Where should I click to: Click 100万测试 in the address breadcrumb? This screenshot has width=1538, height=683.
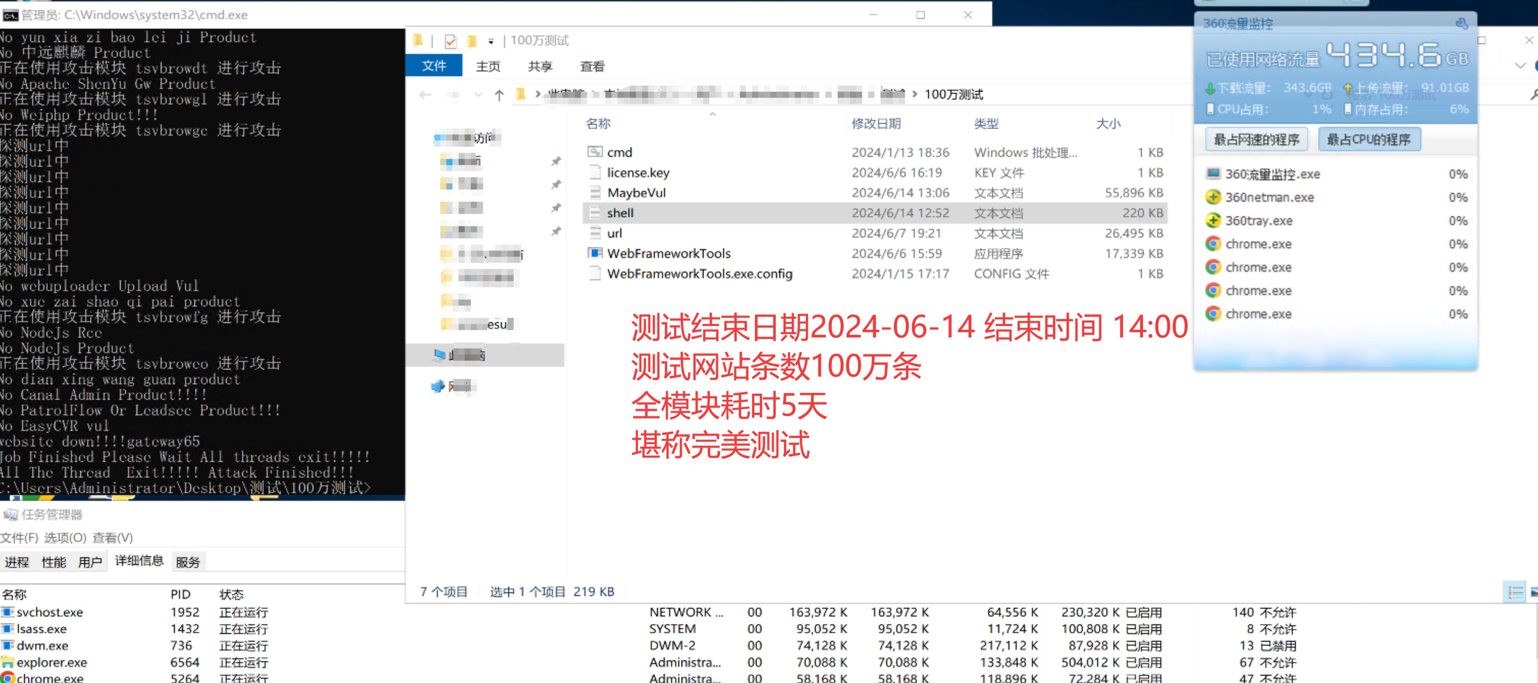pyautogui.click(x=953, y=94)
